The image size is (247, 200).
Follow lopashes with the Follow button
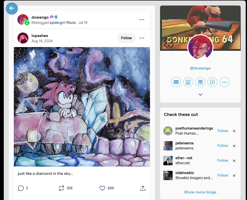126,38
